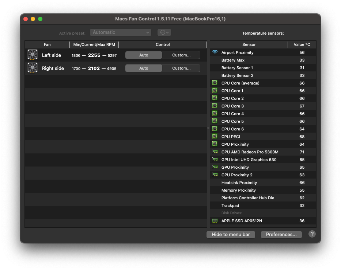341x270 pixels.
Task: Open Preferences... button
Action: (x=281, y=234)
